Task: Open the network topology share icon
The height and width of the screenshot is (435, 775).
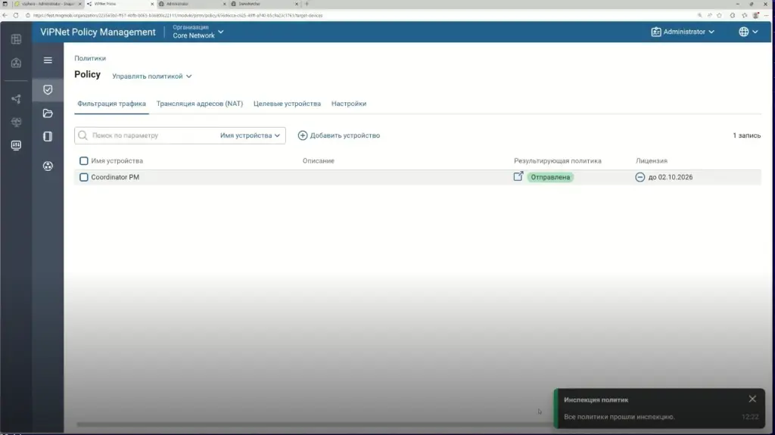Action: coord(17,99)
